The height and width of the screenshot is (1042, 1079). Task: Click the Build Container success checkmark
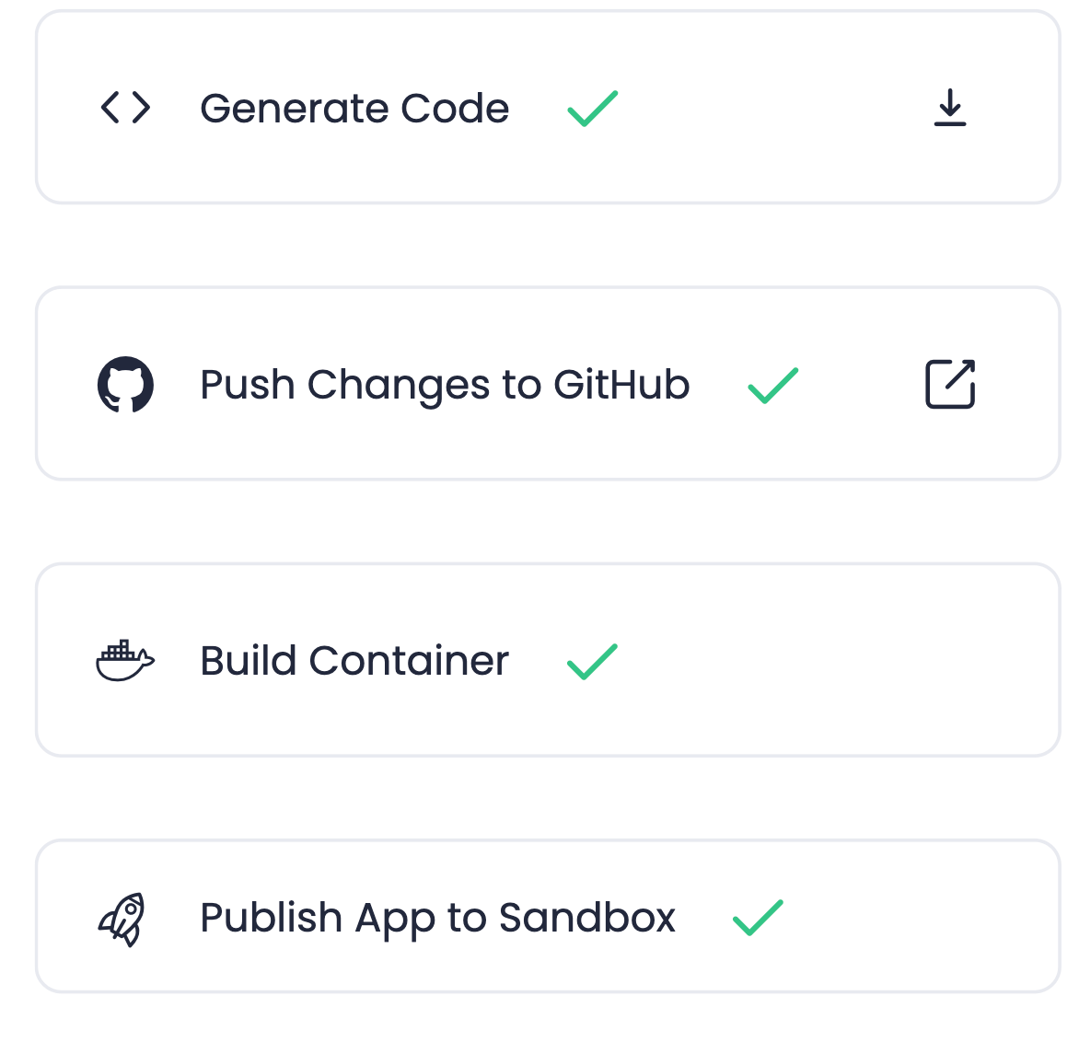click(592, 661)
